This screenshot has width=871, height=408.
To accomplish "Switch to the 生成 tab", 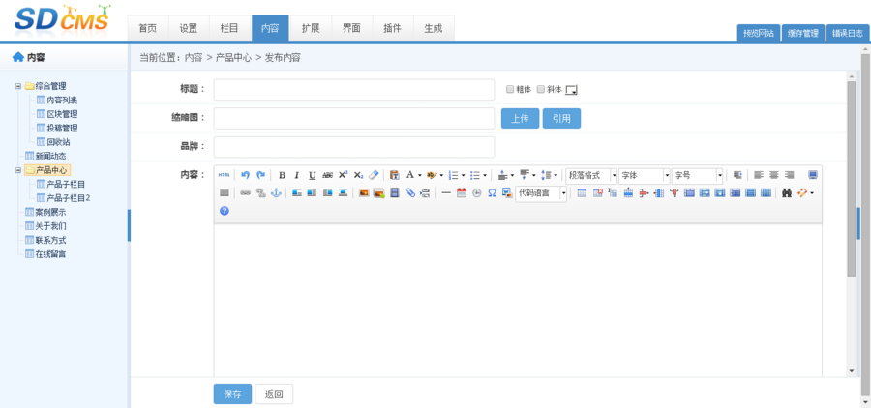I will 434,28.
